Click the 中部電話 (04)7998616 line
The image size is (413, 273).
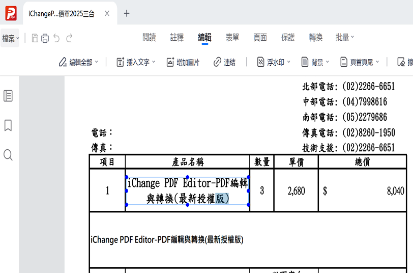click(x=344, y=101)
